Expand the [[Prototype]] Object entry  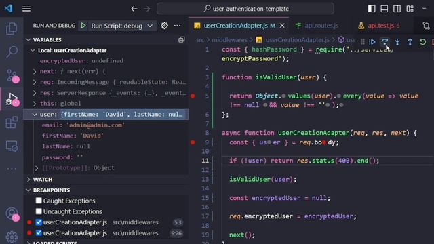click(x=37, y=168)
